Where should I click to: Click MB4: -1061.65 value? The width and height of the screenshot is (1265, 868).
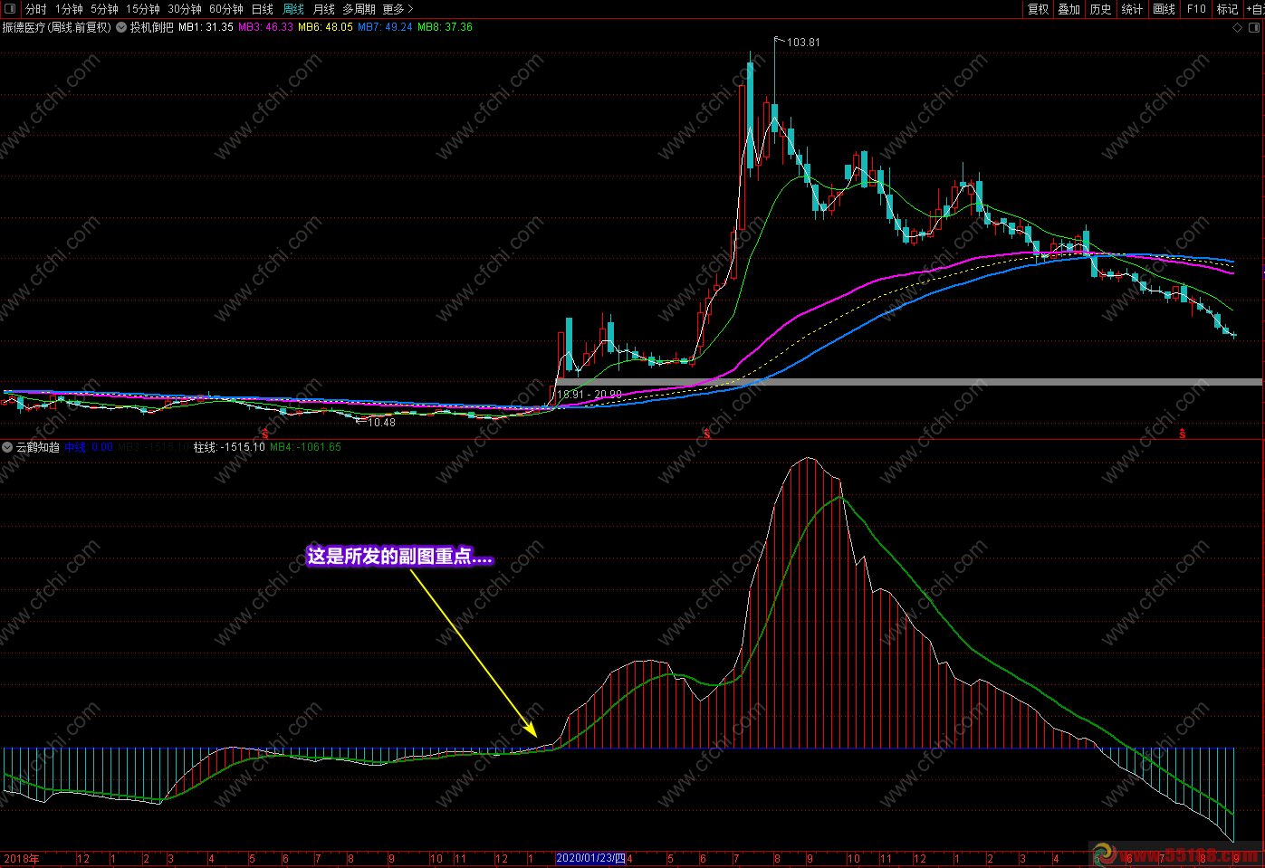click(x=305, y=447)
